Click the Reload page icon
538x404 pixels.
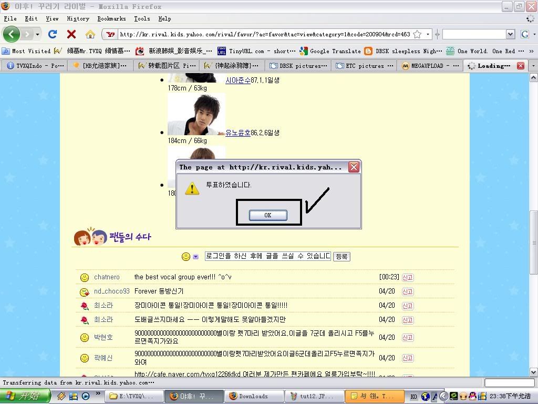coord(53,34)
